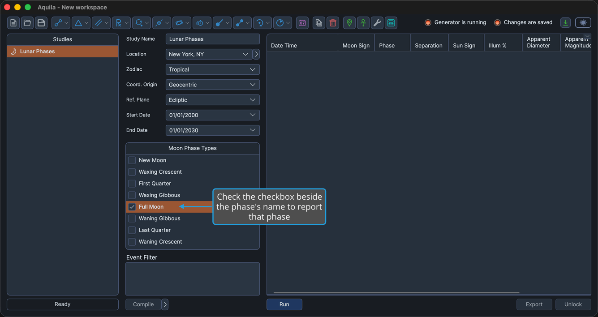Click the Compile button

[143, 304]
